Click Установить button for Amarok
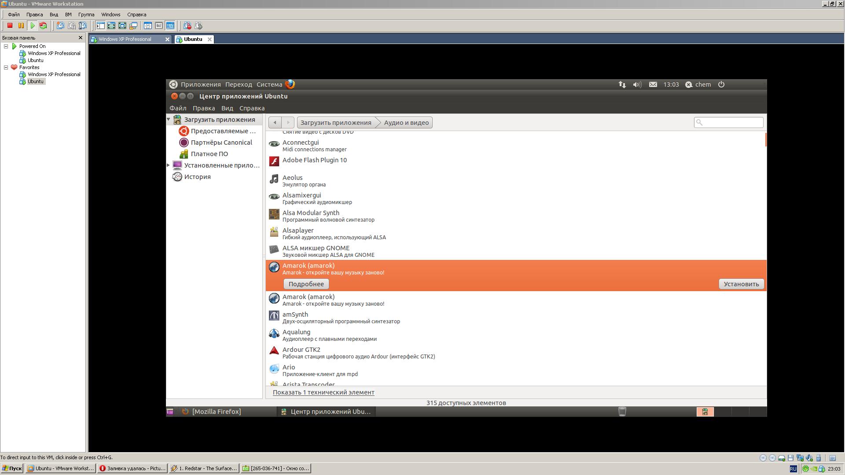 click(x=742, y=284)
